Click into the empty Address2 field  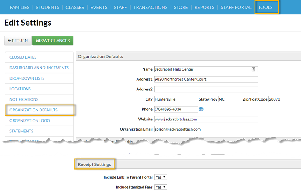pos(206,89)
